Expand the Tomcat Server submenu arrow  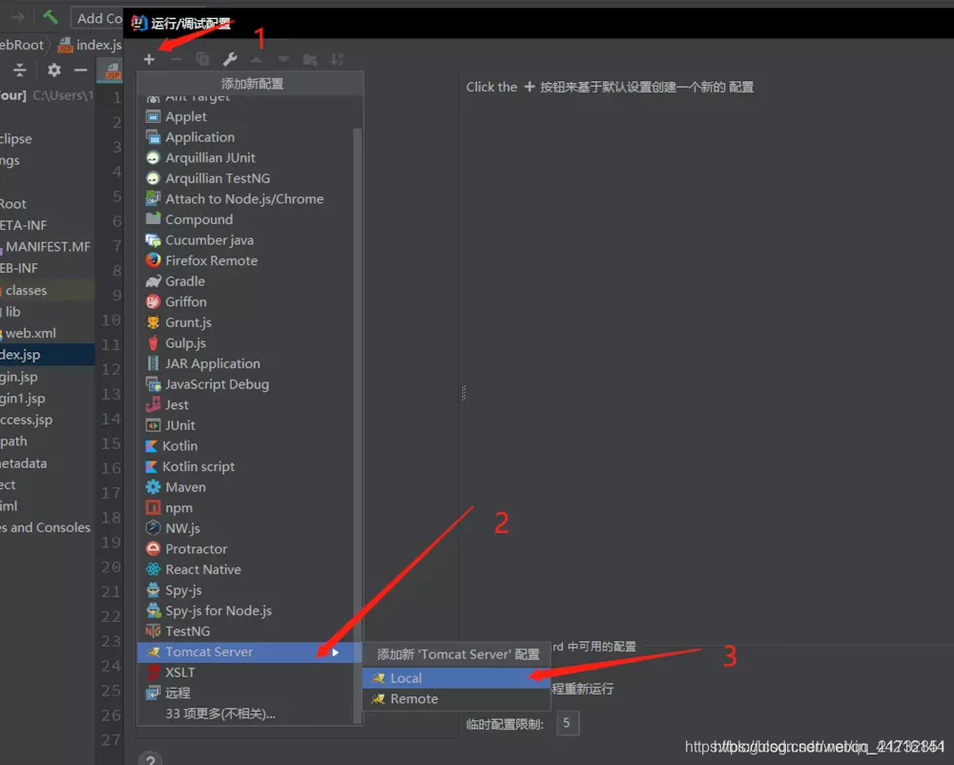[335, 652]
